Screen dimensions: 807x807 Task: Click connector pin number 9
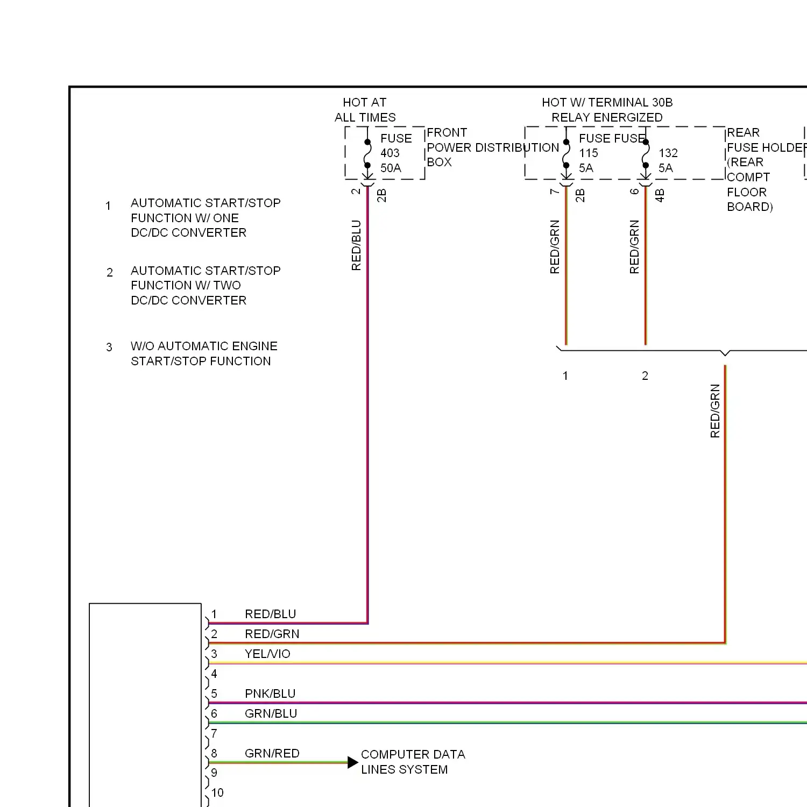click(x=214, y=773)
